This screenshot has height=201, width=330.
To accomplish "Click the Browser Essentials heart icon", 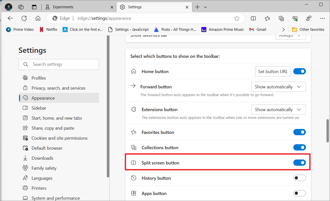I will pyautogui.click(x=295, y=18).
